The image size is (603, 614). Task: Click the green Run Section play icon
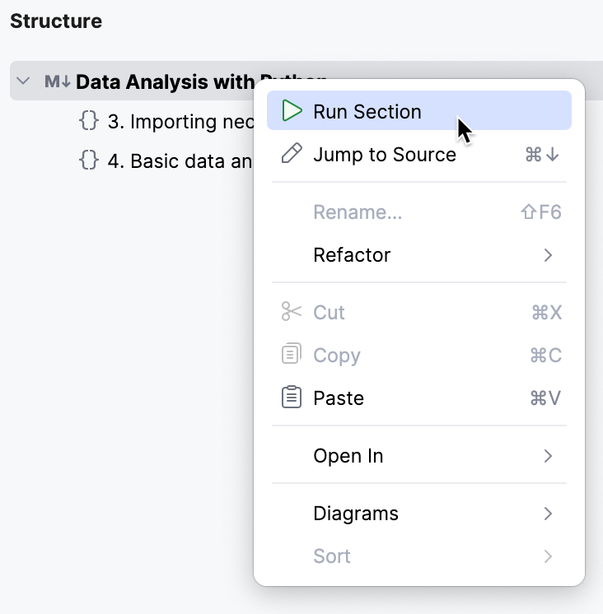coord(292,111)
